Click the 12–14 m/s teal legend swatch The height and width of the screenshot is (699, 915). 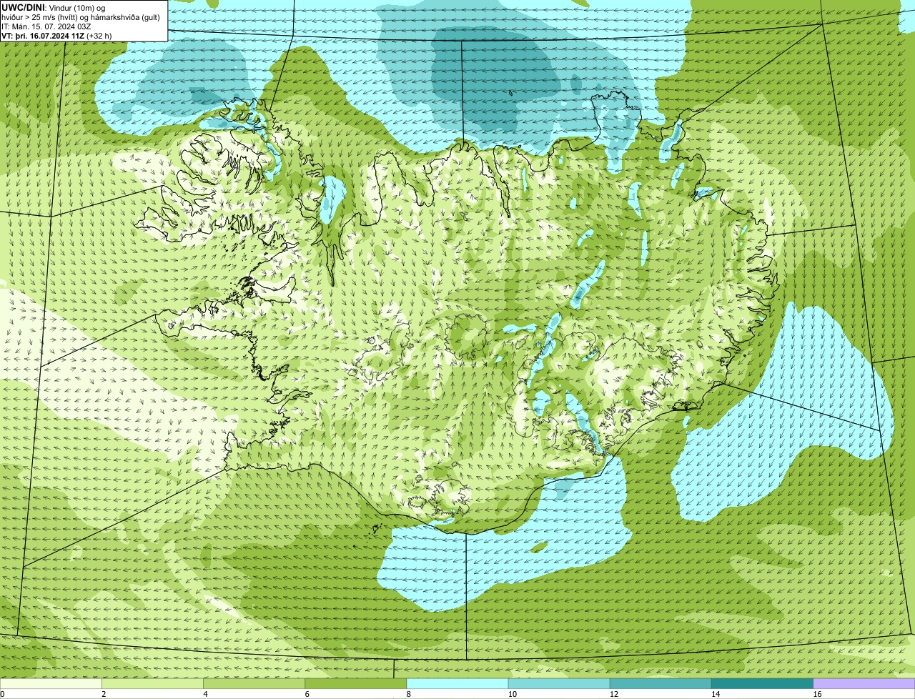661,683
